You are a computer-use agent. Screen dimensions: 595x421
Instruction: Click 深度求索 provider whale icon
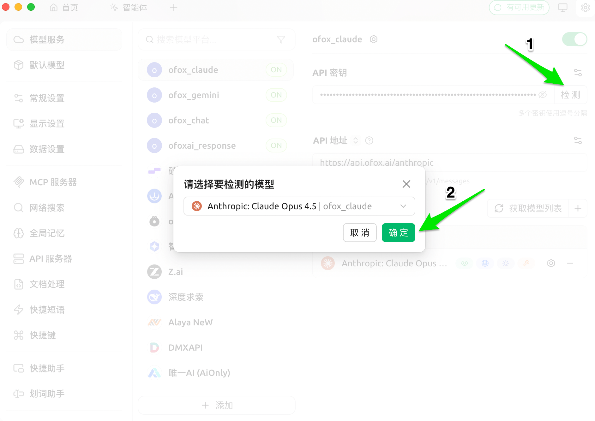pyautogui.click(x=154, y=297)
